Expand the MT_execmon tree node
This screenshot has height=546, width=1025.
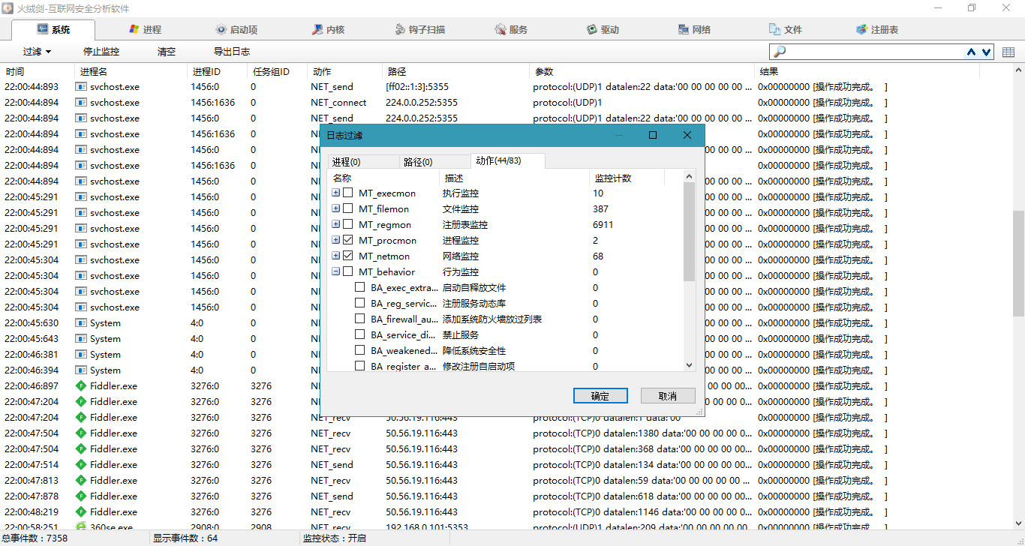coord(336,193)
